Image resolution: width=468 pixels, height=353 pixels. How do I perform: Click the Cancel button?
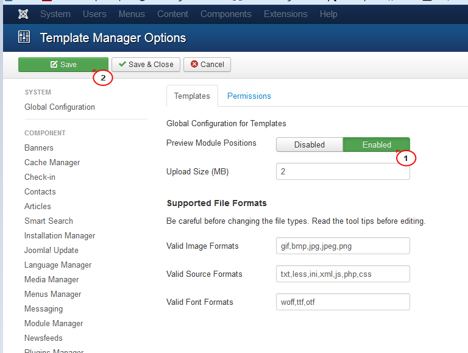[x=207, y=65]
